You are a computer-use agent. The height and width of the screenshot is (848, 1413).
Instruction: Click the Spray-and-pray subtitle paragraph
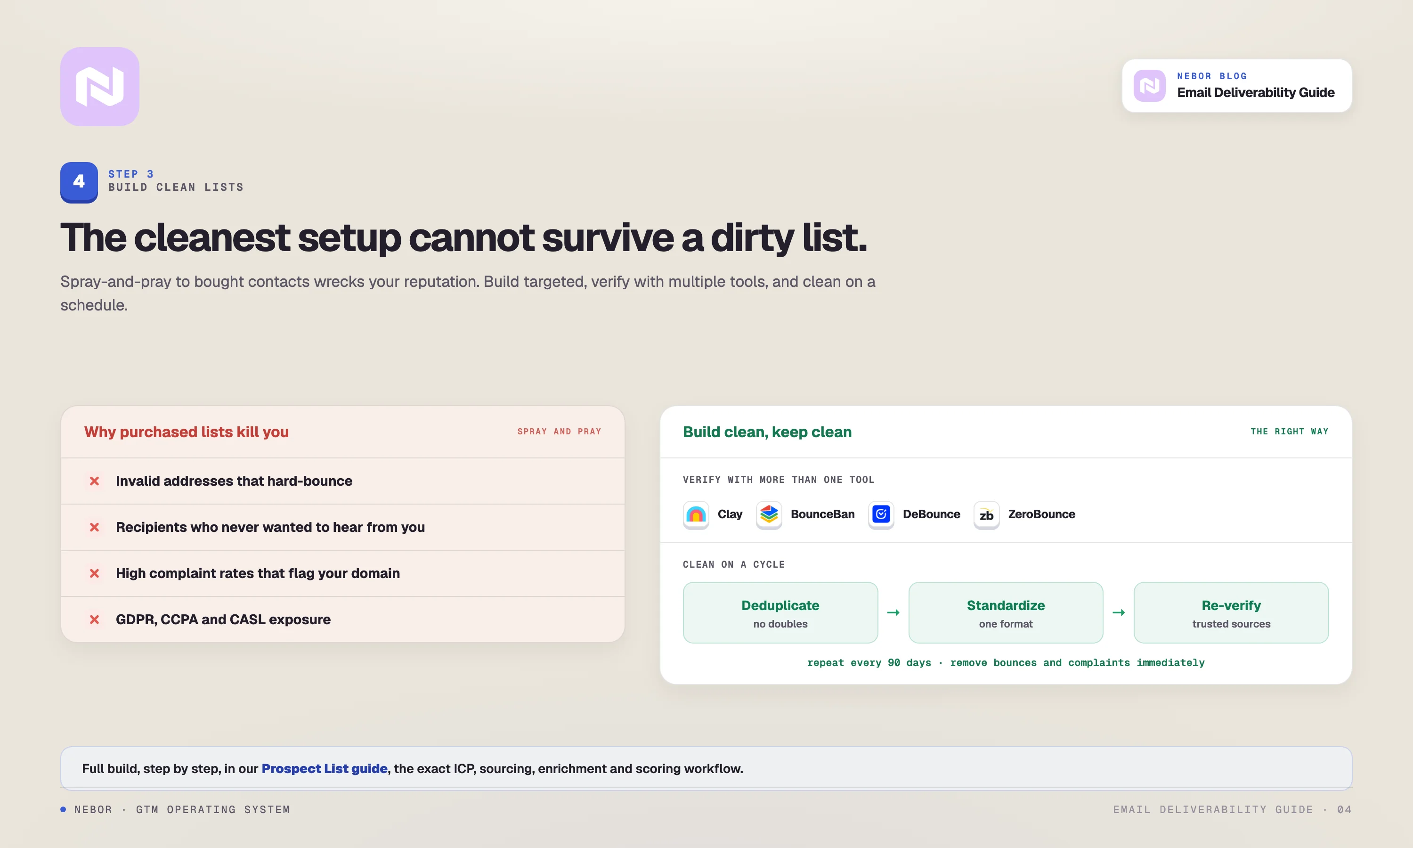point(468,293)
